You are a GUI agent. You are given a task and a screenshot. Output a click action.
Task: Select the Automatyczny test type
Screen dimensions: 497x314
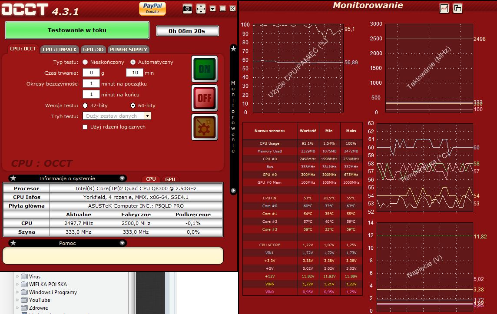(133, 62)
